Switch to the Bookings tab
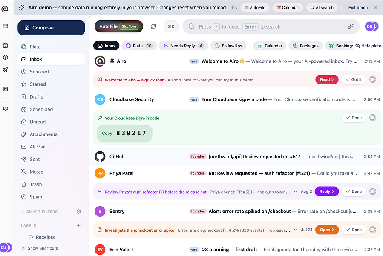Image resolution: width=383 pixels, height=256 pixels. point(340,46)
